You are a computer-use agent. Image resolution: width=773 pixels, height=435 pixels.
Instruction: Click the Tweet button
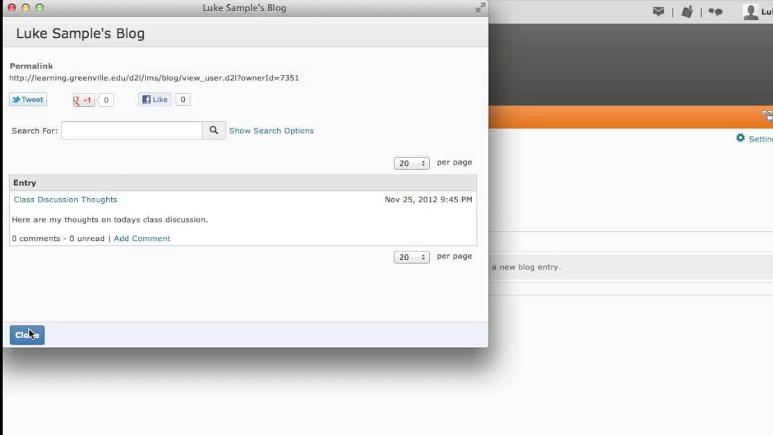point(28,100)
